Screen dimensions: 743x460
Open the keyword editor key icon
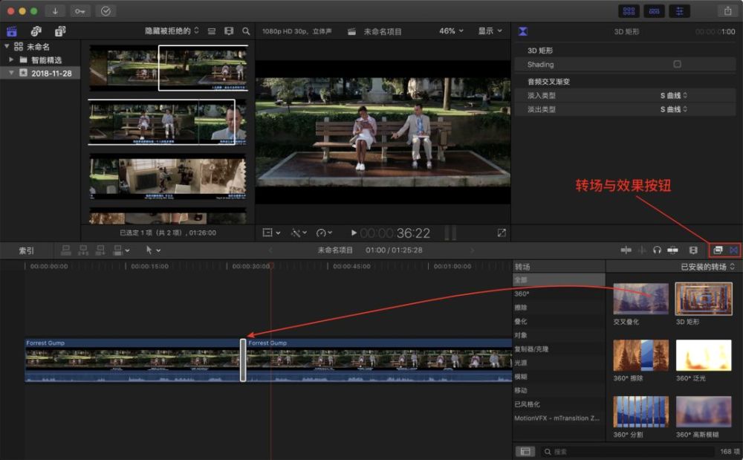click(x=80, y=11)
